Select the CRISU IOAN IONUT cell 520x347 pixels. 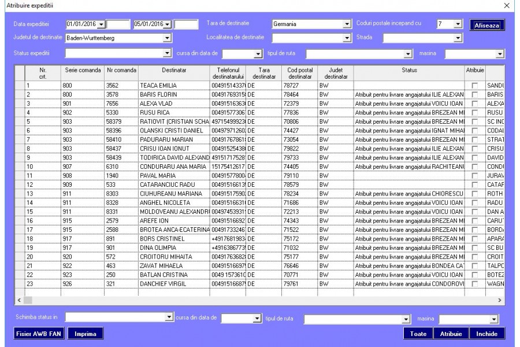tap(174, 149)
